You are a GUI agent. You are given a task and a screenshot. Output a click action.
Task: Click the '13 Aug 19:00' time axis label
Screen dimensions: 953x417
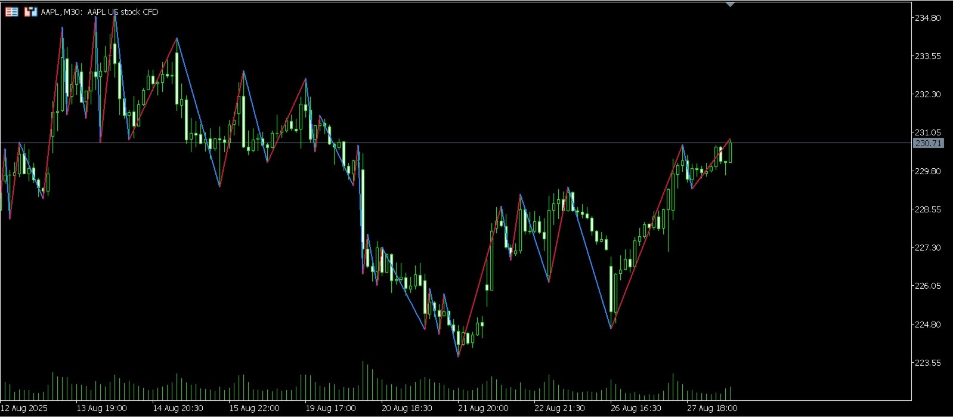click(101, 408)
